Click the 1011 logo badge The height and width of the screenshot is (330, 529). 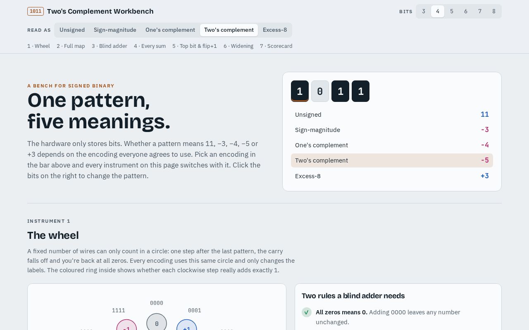tap(36, 11)
